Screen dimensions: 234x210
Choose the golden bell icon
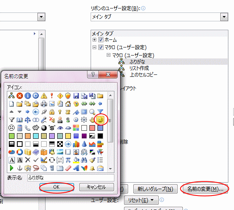tap(92, 168)
